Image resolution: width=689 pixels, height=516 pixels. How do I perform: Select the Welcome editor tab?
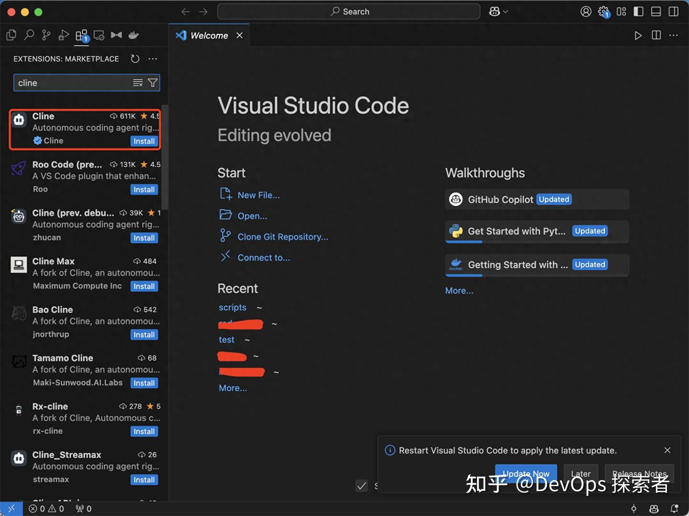pos(209,35)
